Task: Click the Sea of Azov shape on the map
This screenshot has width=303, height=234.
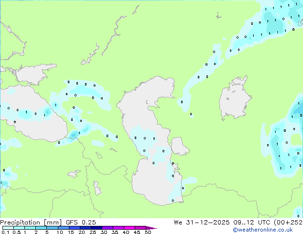Action: 33,74
